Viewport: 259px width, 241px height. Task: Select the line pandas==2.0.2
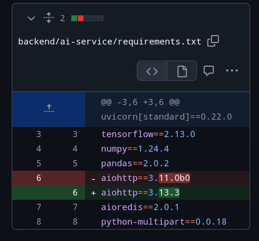pos(135,163)
